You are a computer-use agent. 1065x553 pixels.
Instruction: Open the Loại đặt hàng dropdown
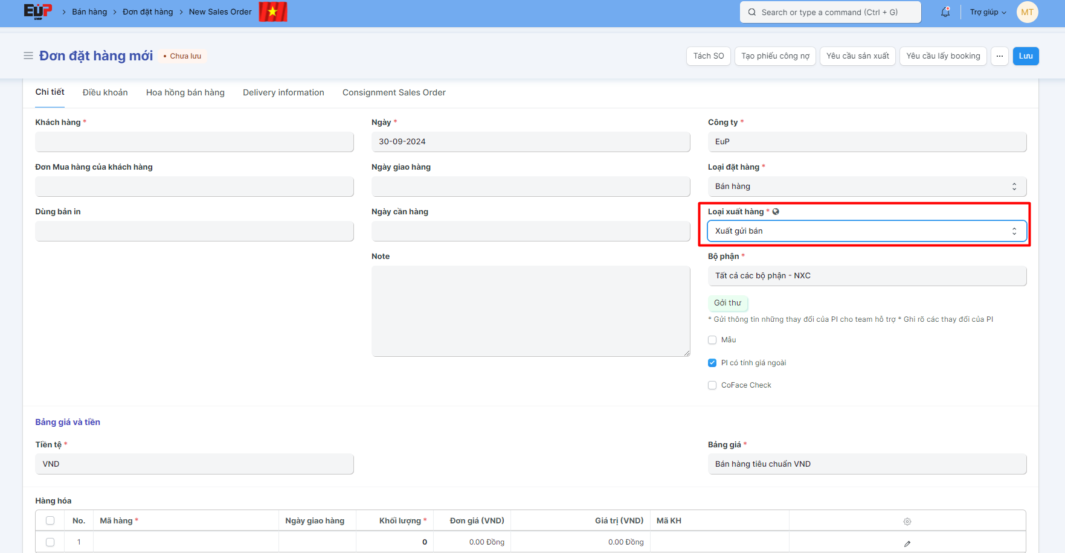point(866,187)
